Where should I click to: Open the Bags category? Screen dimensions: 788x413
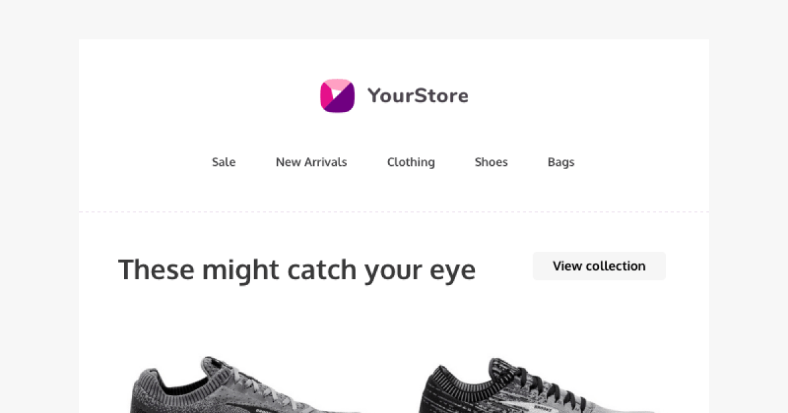[x=561, y=162]
